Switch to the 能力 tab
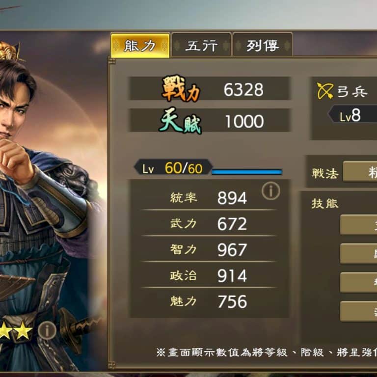The width and height of the screenshot is (377, 377). 140,46
